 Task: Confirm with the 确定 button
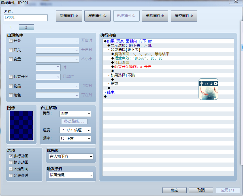coord(174,190)
